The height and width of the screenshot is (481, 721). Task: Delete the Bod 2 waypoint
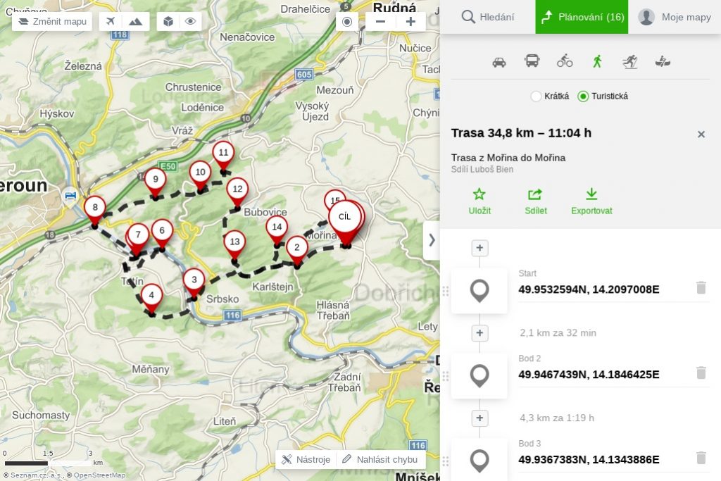701,373
